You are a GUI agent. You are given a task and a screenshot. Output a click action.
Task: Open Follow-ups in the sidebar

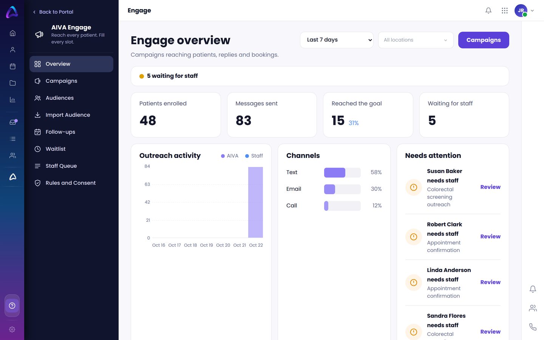(71, 132)
